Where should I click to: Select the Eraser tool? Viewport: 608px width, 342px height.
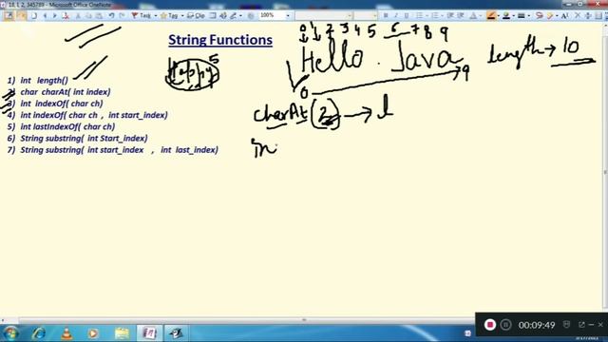pyautogui.click(x=550, y=15)
